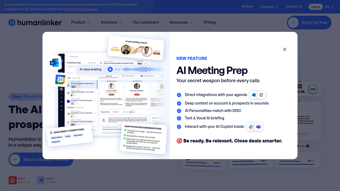Screen dimensions: 340x191
Task: Click Alexandre MOREAU's avatar in the Economic Buyer card
Action: 137,86
